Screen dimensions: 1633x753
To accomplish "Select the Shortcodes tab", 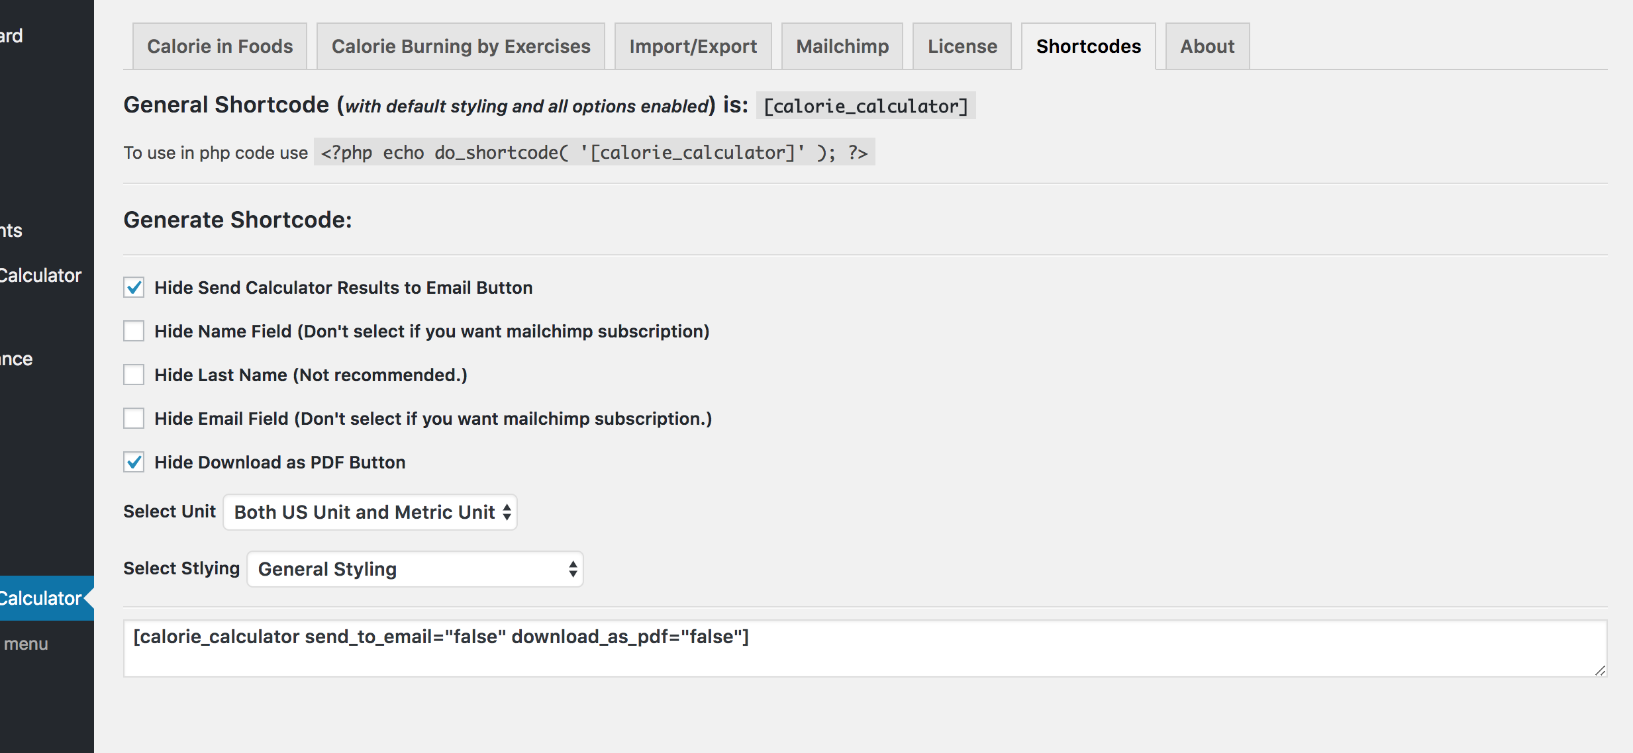I will point(1089,46).
